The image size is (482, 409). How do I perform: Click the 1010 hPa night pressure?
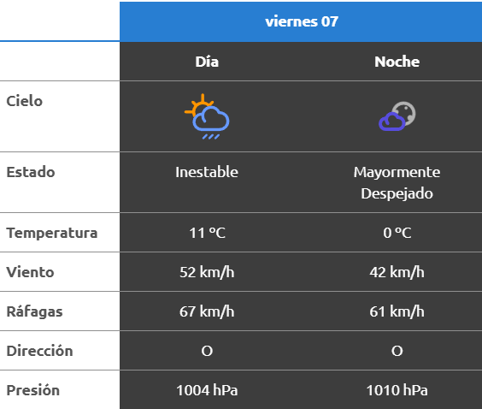tap(397, 390)
